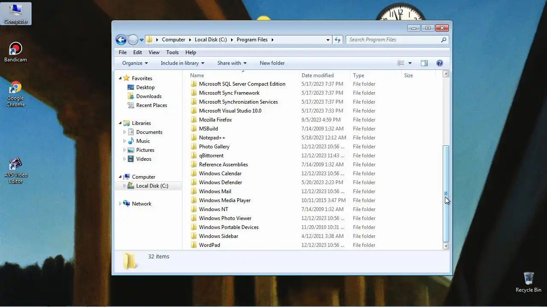
Task: Go back with the blue Back arrow
Action: 121,40
